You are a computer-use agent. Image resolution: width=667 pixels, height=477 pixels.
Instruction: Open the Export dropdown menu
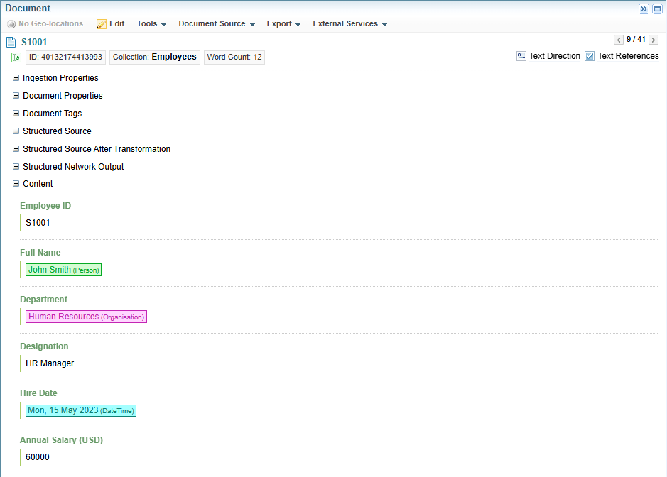coord(283,24)
